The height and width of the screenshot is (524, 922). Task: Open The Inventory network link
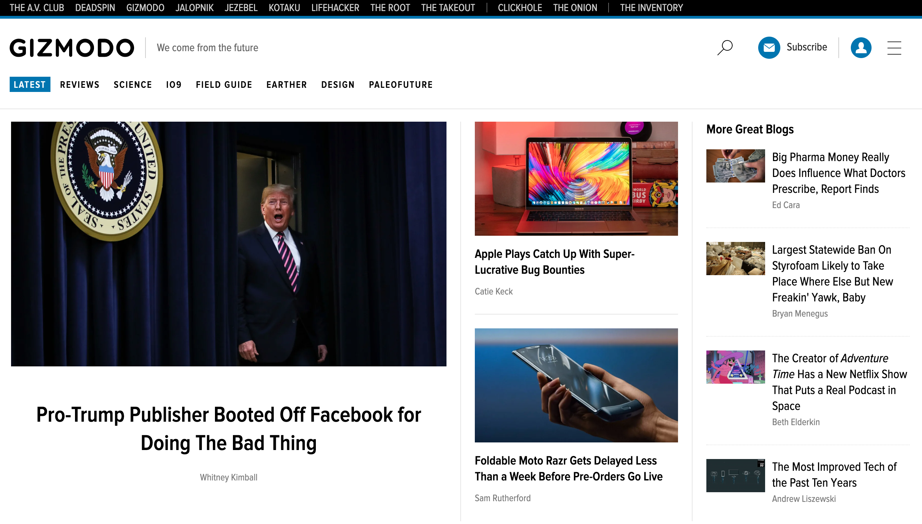click(x=651, y=8)
